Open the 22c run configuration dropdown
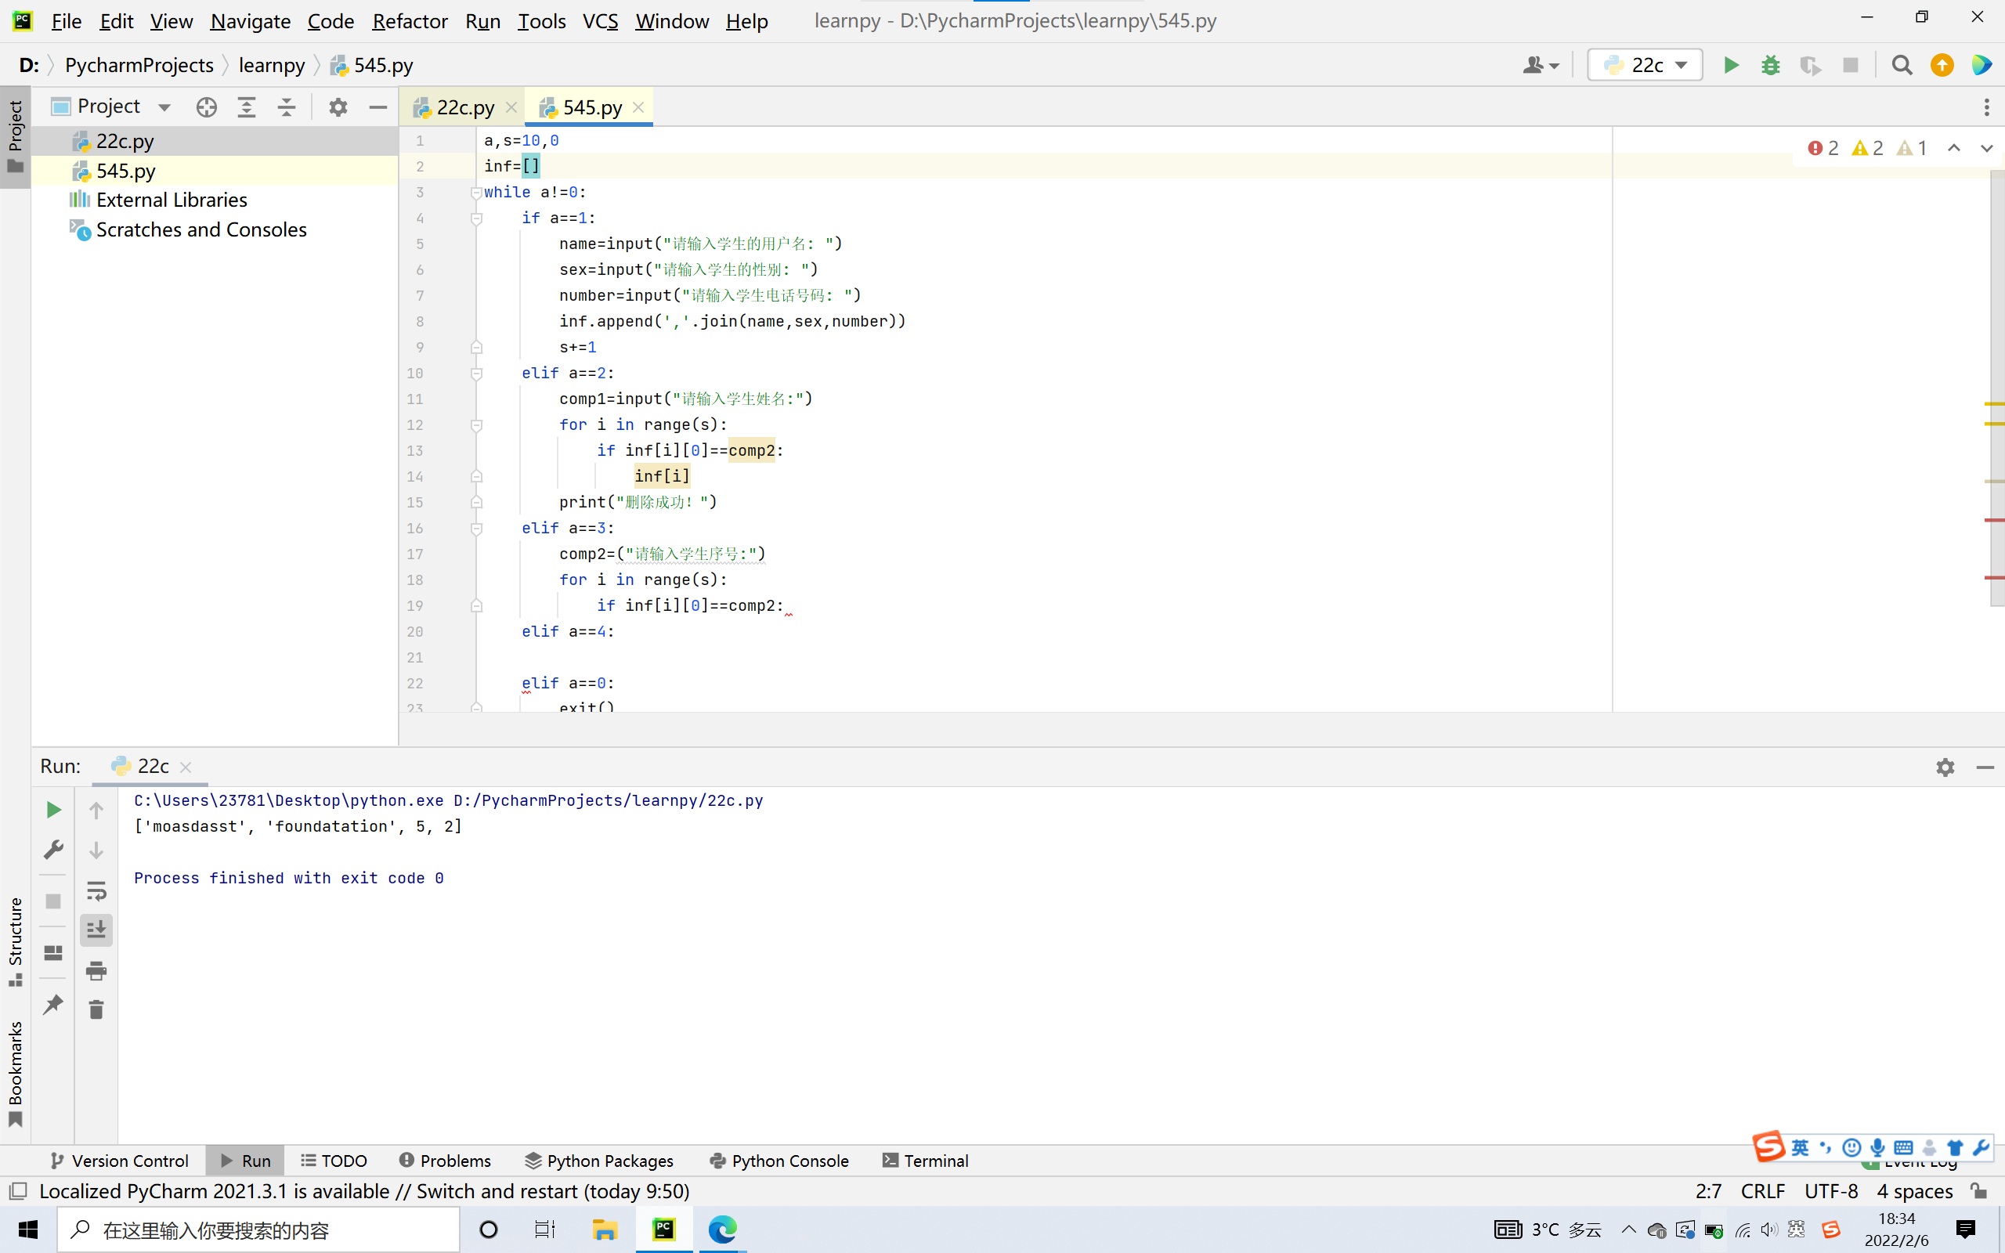The image size is (2005, 1253). [1646, 66]
